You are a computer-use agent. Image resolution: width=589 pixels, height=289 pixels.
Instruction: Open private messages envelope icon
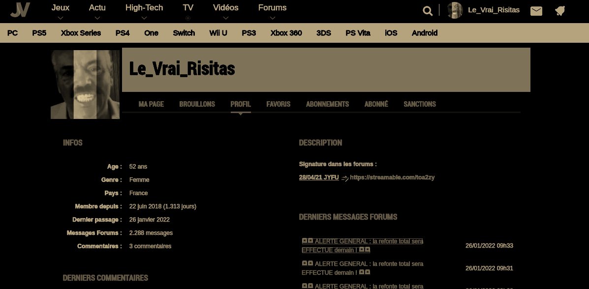pyautogui.click(x=536, y=11)
